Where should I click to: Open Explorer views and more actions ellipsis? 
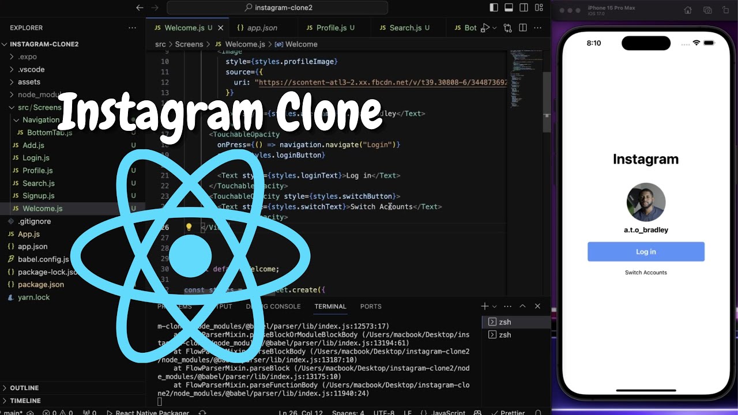click(x=133, y=28)
